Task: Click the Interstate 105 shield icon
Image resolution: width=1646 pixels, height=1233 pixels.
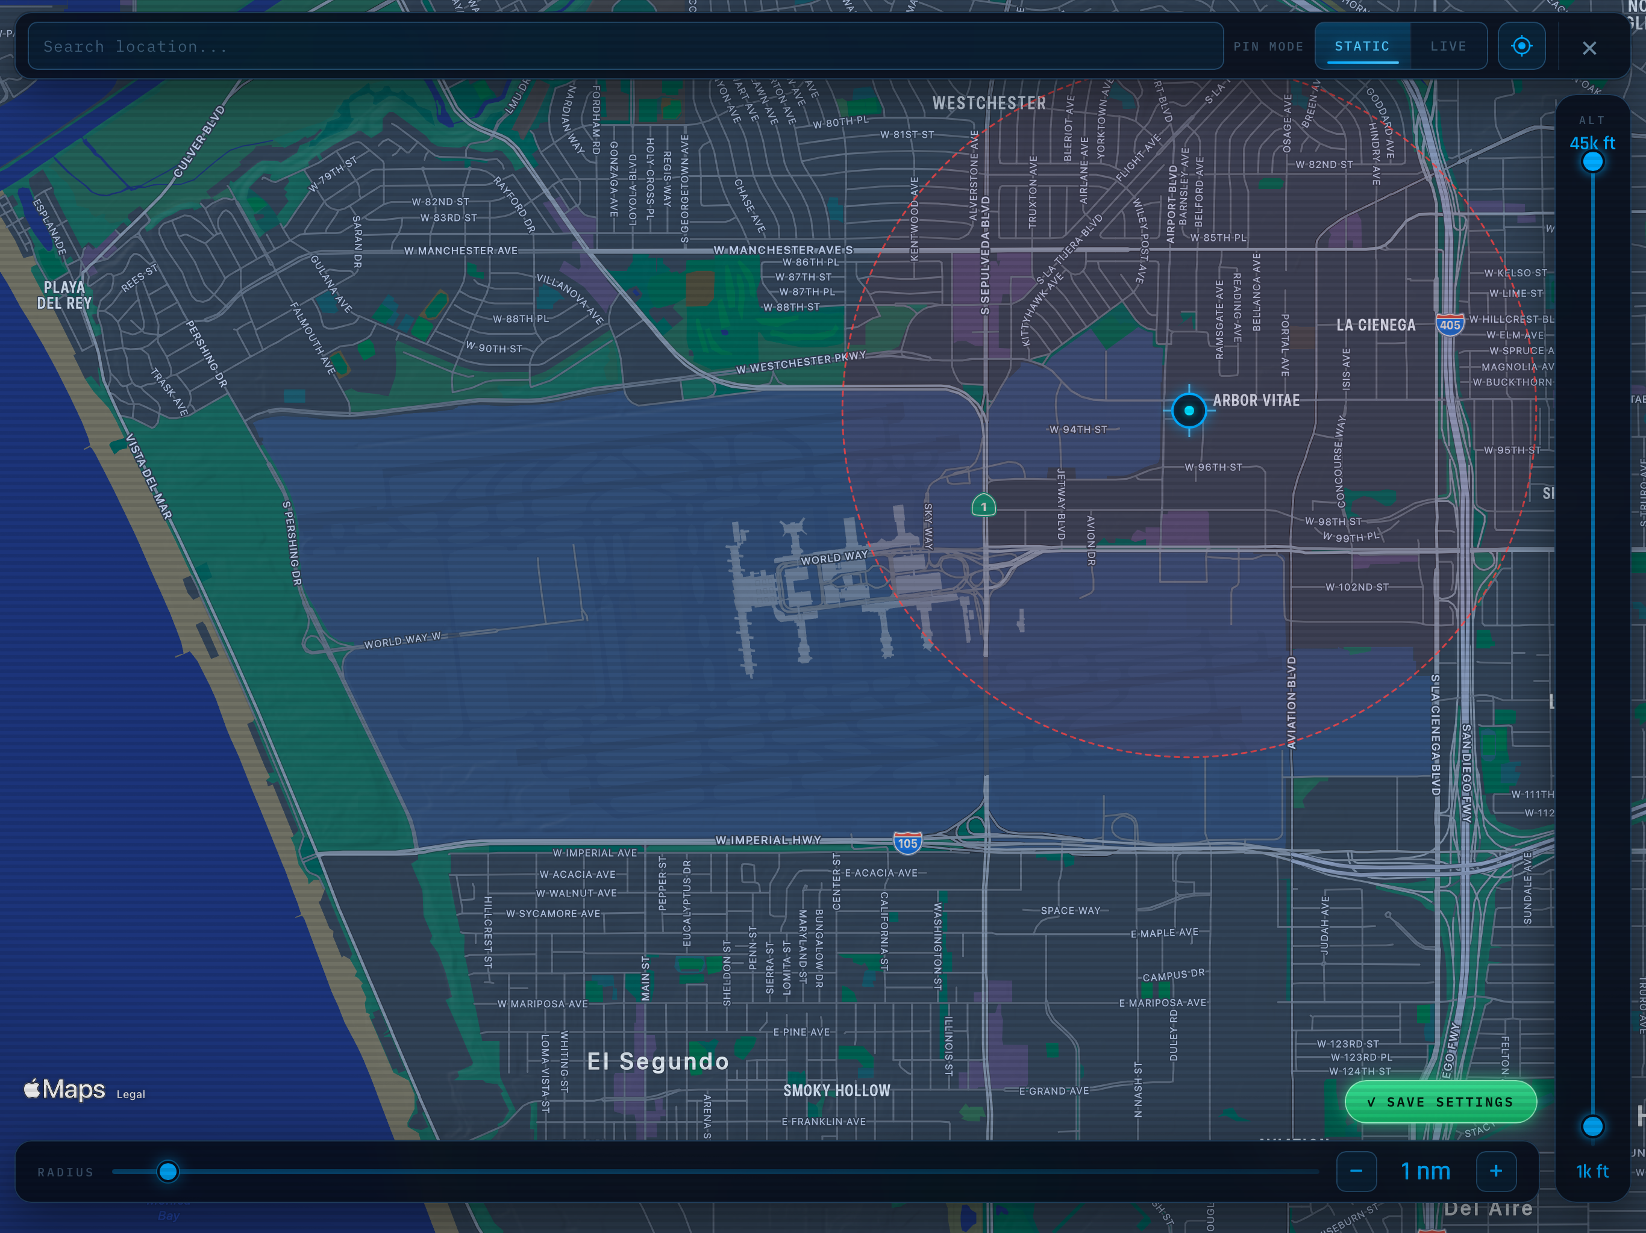Action: tap(907, 843)
